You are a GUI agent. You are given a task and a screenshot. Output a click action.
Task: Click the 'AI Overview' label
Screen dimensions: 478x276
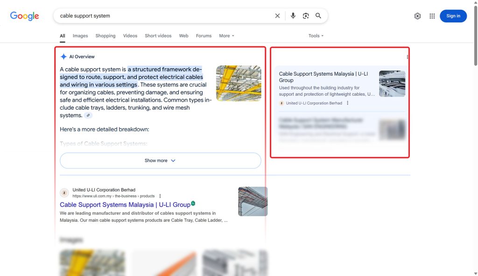82,57
